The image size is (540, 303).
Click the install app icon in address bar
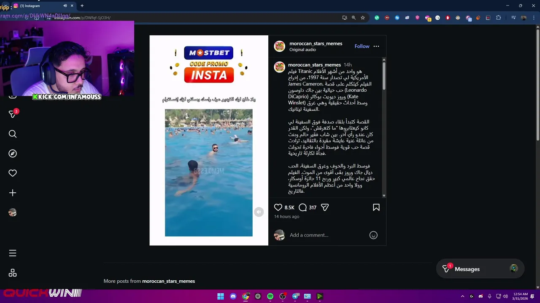345,18
